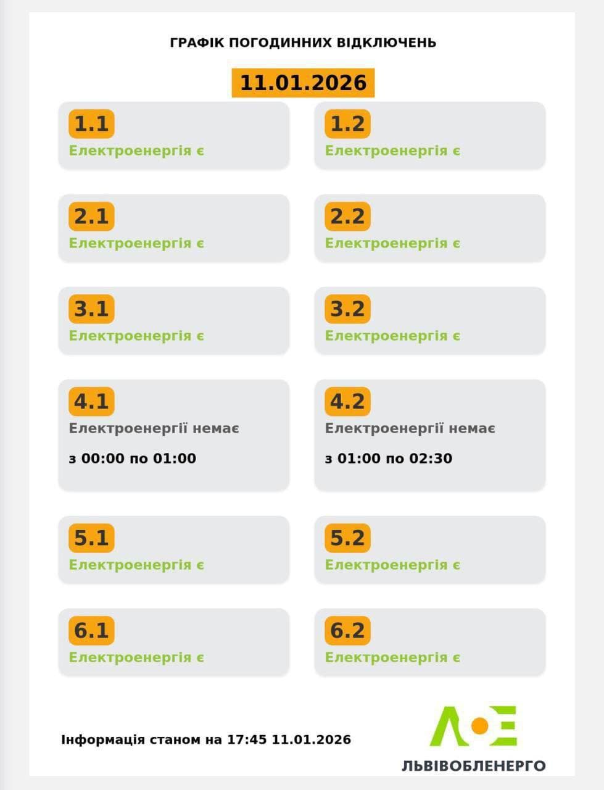The image size is (604, 790).
Task: Click the ЛЬВІВОБЛЕНЕРГО company name text
Action: (x=473, y=766)
